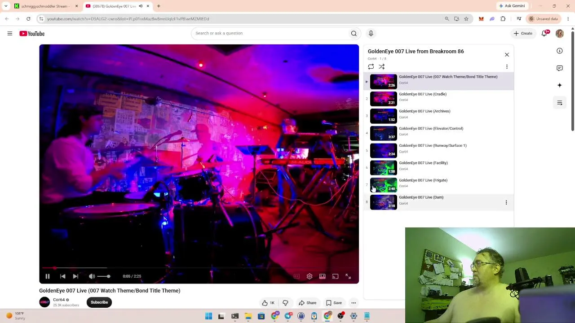575x323 pixels.
Task: Subscribe to the Cor64 channel
Action: tap(99, 302)
